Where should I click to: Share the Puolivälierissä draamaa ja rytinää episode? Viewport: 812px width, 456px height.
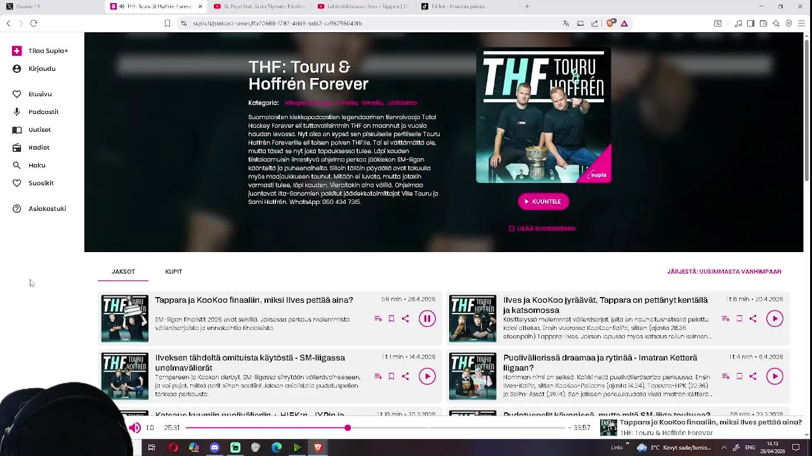click(x=753, y=376)
